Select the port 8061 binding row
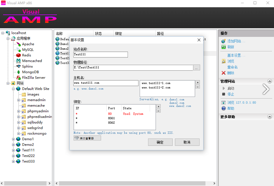This screenshot has width=274, height=186. click(x=115, y=118)
